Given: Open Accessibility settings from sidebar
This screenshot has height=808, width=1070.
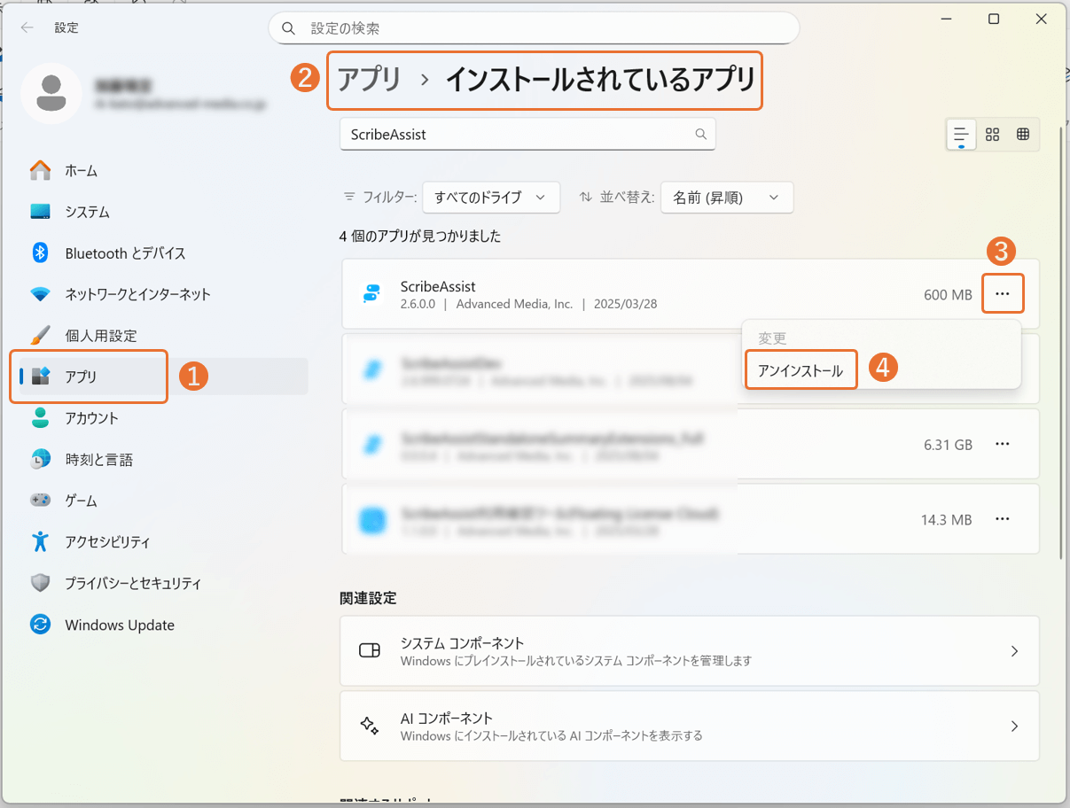Looking at the screenshot, I should 106,541.
